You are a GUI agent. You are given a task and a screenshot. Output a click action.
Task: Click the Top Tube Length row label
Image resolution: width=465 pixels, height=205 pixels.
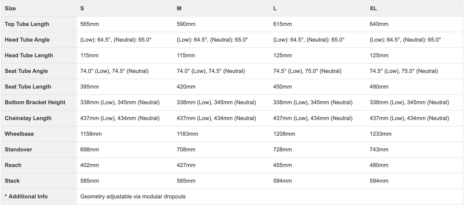(27, 24)
